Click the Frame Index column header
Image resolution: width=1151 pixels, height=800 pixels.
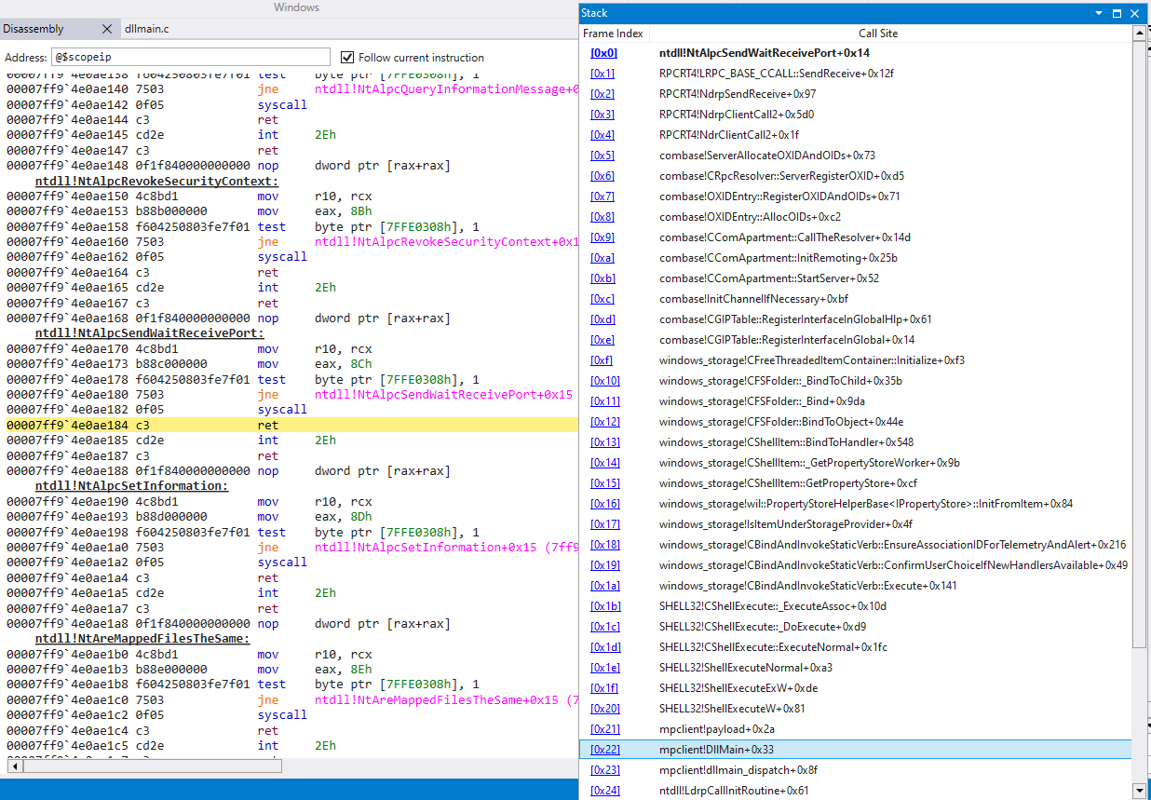[613, 34]
